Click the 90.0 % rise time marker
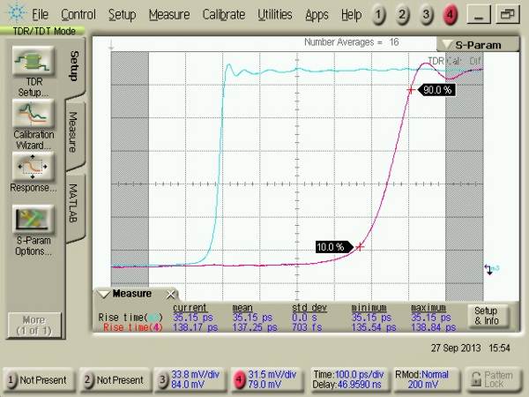The image size is (529, 397). [x=436, y=90]
